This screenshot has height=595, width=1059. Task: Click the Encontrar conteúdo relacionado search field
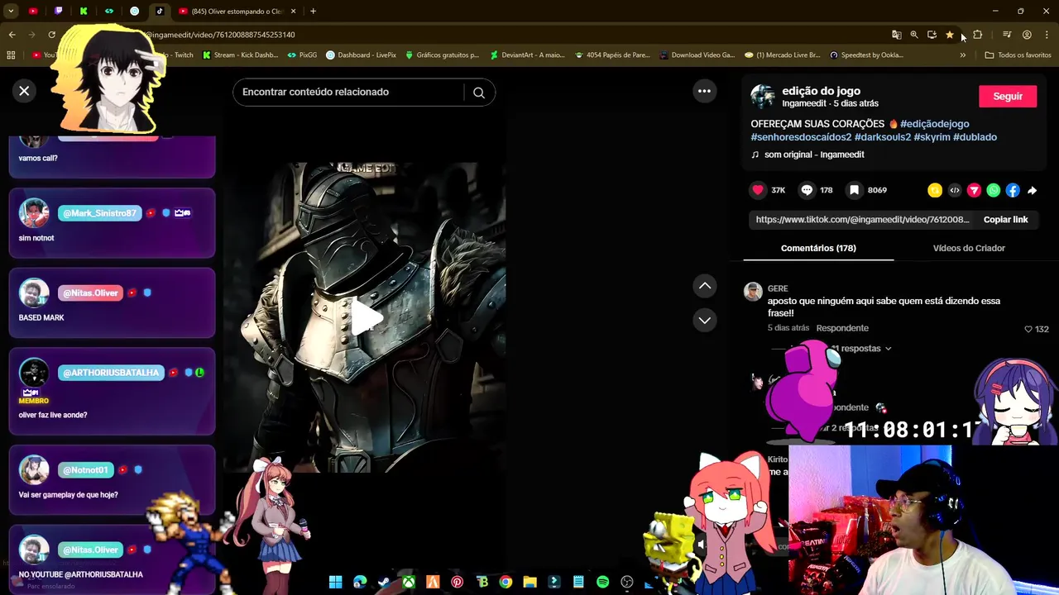[347, 92]
